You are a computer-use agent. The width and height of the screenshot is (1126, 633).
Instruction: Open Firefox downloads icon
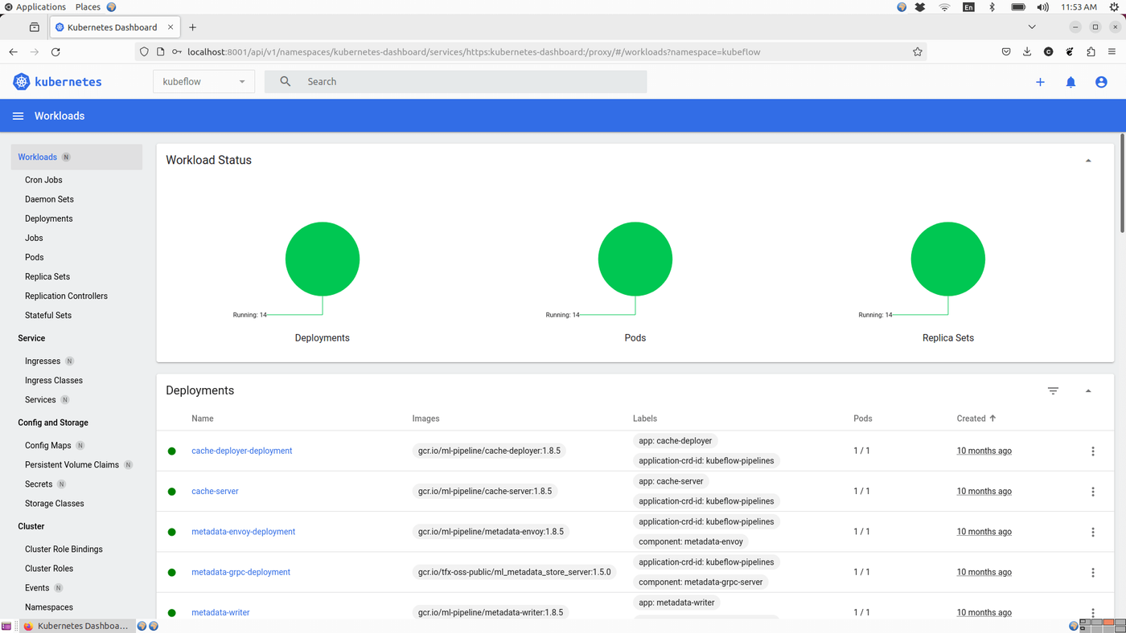[1027, 52]
